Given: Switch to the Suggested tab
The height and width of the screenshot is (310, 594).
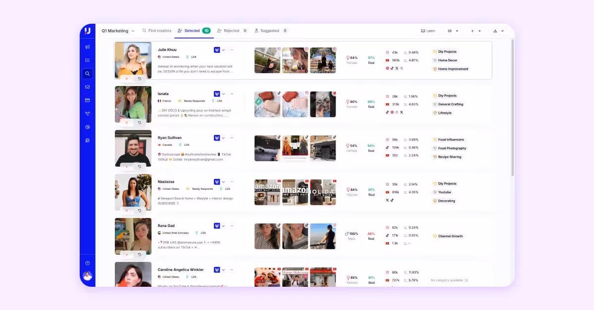Looking at the screenshot, I should pos(270,31).
